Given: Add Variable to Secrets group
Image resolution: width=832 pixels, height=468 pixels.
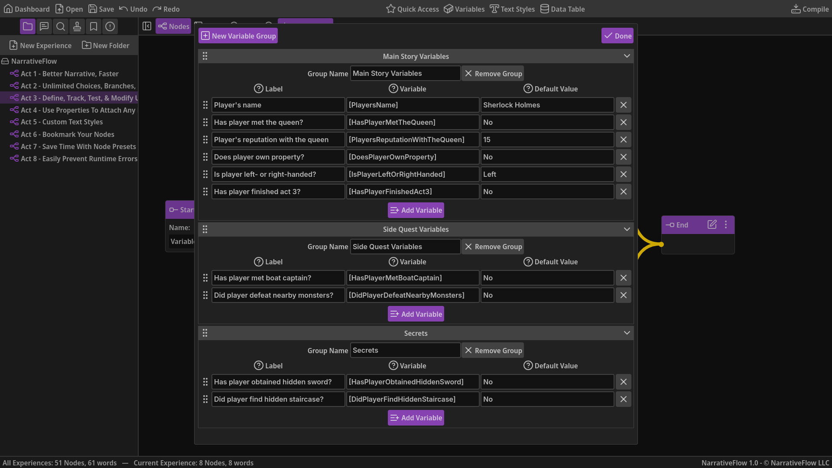Looking at the screenshot, I should 416,418.
